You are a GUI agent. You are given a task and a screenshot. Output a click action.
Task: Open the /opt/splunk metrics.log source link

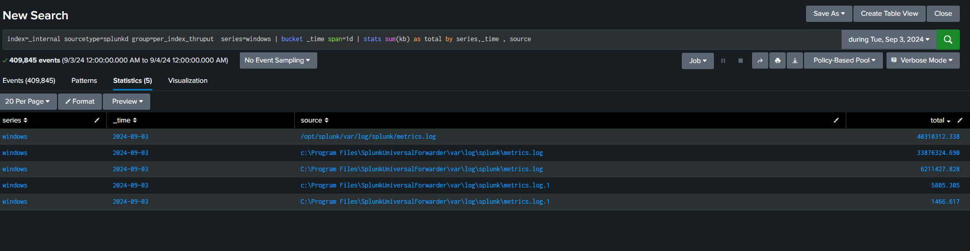click(x=368, y=137)
